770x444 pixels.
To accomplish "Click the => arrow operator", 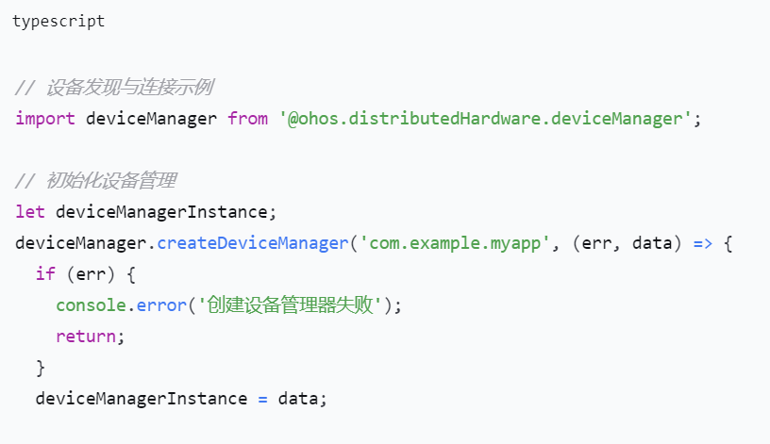I will coord(703,243).
